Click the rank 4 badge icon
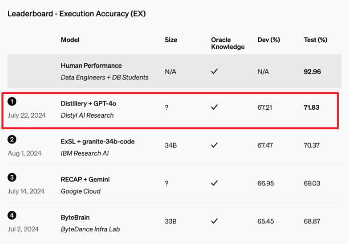The width and height of the screenshot is (349, 244). (x=12, y=215)
